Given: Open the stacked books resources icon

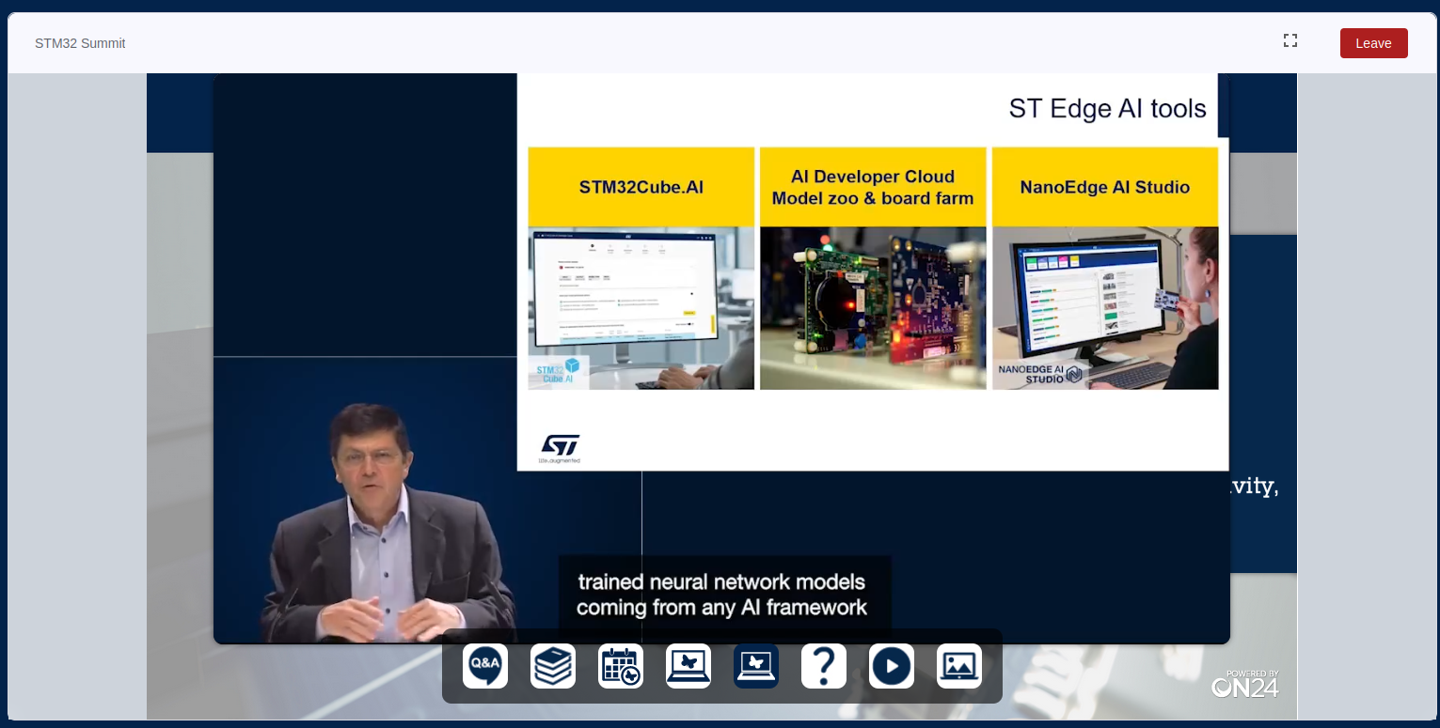Looking at the screenshot, I should coord(553,666).
